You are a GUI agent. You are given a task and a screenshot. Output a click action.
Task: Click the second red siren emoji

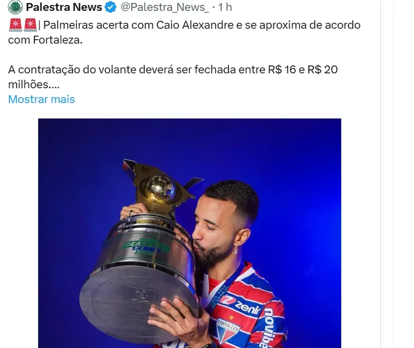click(30, 25)
